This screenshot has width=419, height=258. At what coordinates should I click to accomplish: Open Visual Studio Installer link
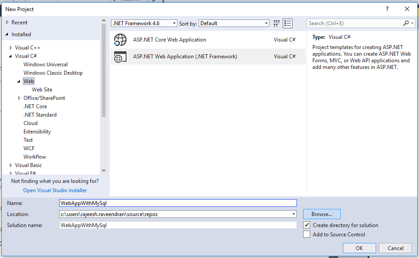click(55, 190)
